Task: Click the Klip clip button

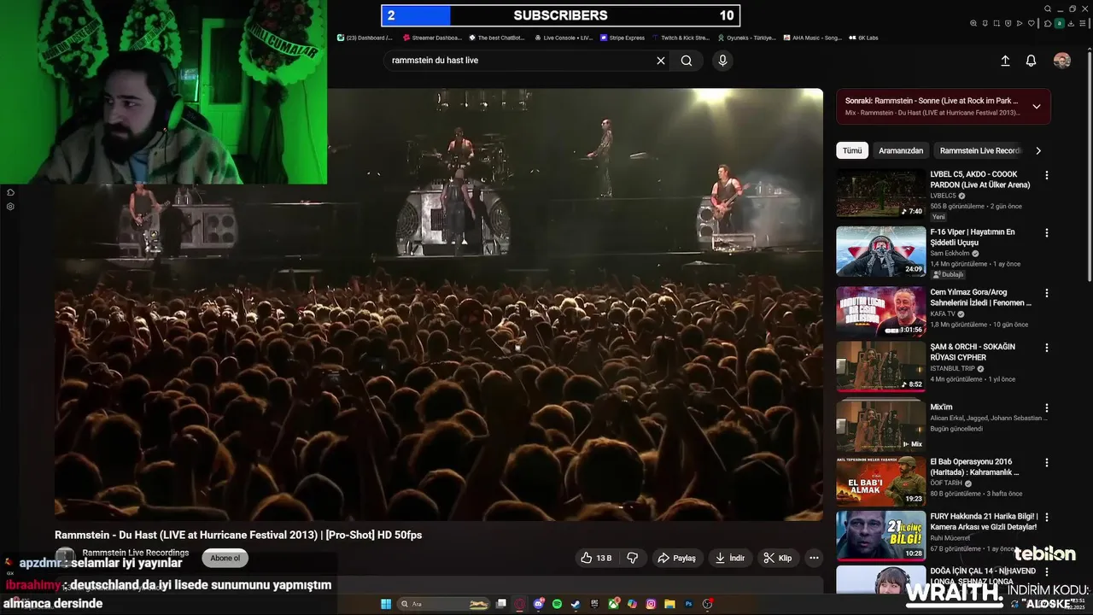Action: pyautogui.click(x=778, y=558)
